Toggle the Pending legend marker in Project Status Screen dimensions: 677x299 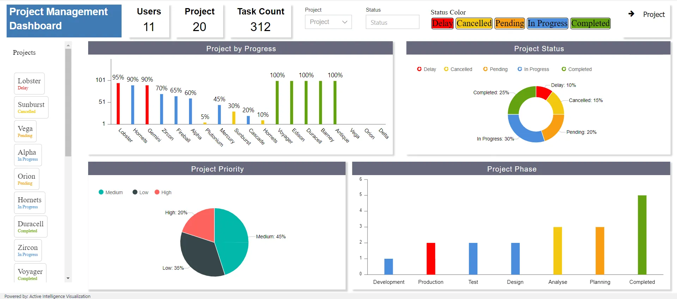click(x=485, y=69)
